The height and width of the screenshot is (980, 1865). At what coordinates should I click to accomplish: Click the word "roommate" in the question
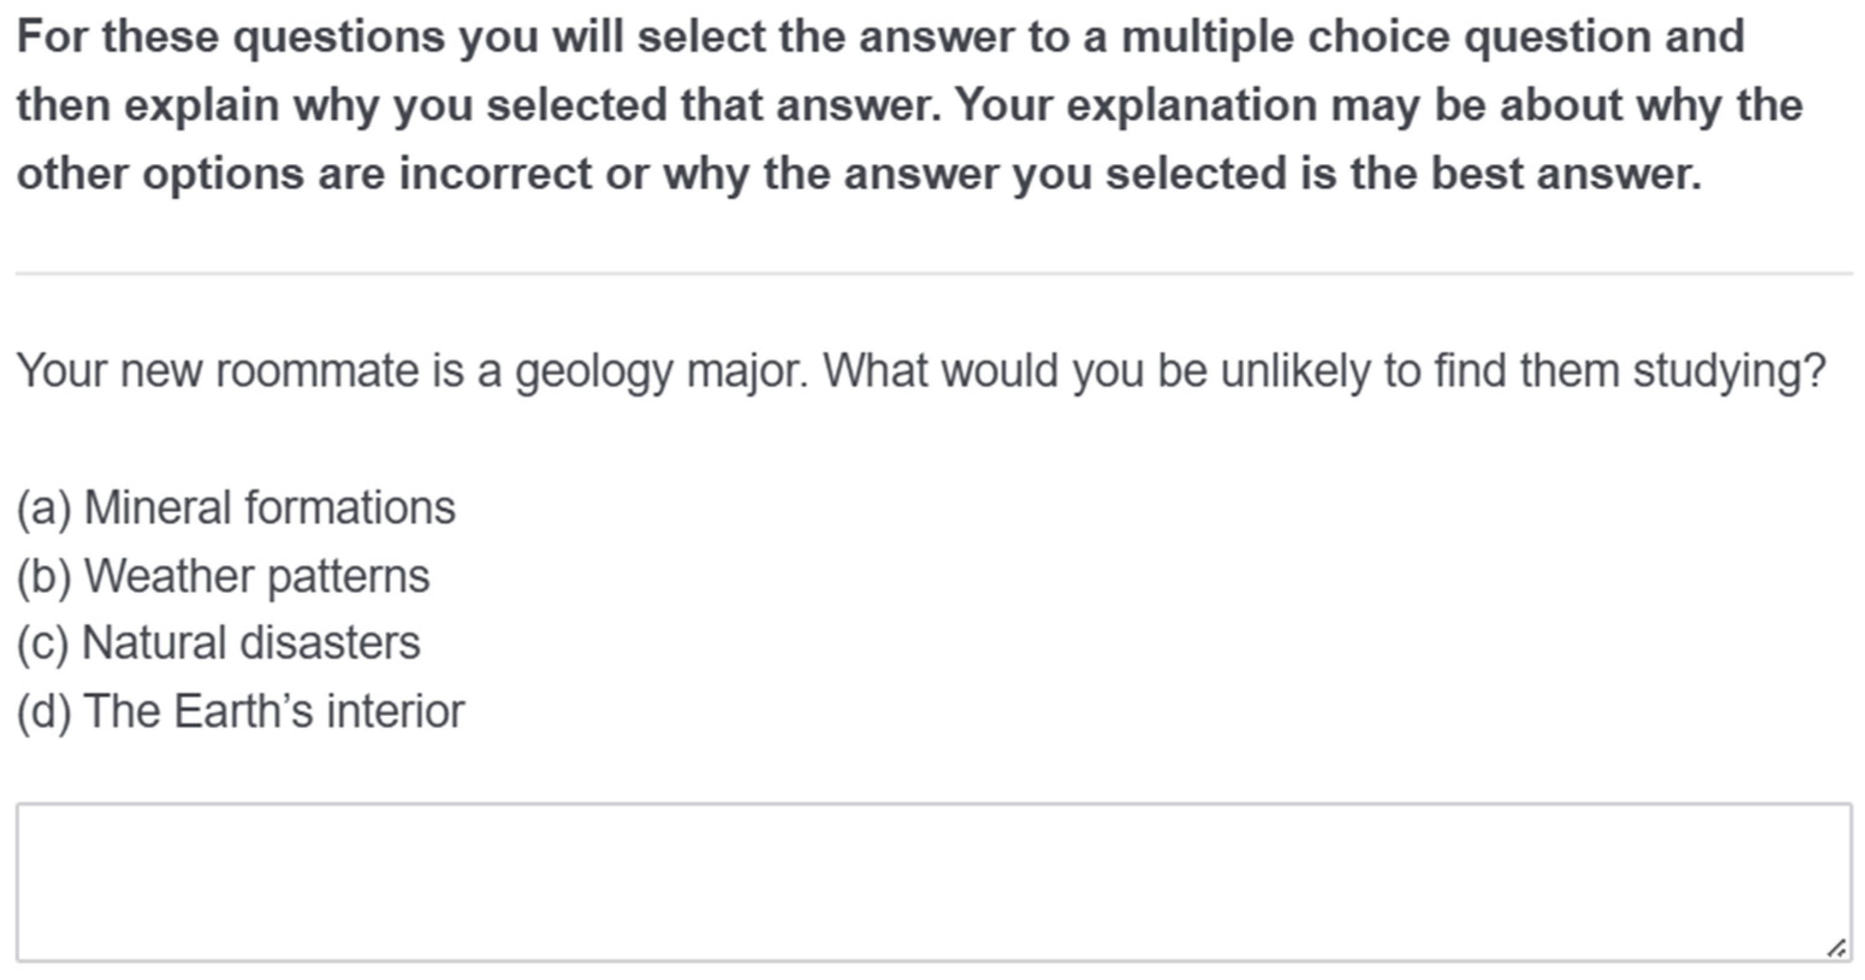[317, 372]
